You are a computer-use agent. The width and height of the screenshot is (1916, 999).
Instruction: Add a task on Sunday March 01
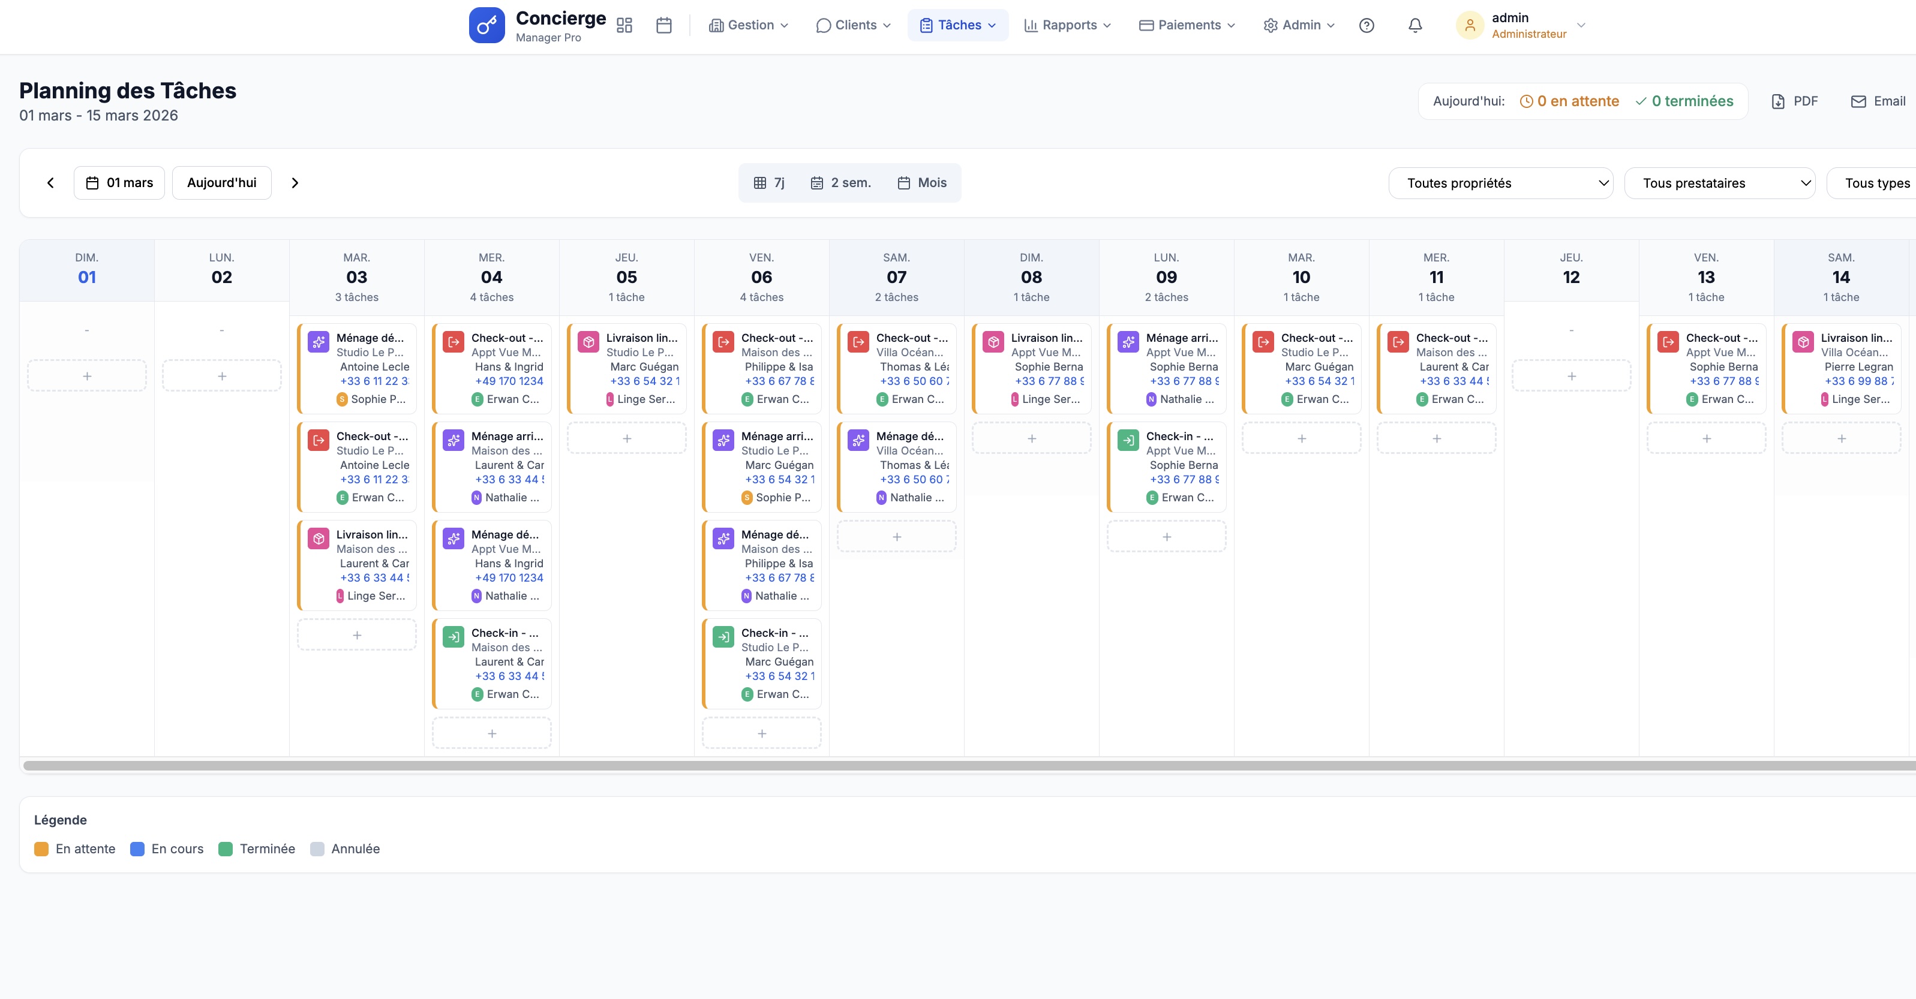point(86,375)
